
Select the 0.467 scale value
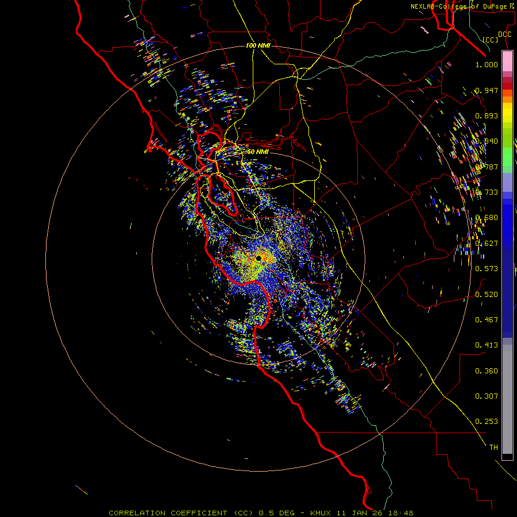pyautogui.click(x=487, y=319)
